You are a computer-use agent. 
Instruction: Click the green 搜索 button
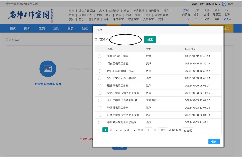pyautogui.click(x=150, y=39)
